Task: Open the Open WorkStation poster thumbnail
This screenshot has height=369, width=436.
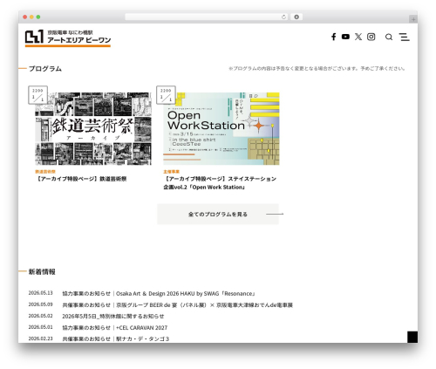Action: (221, 128)
